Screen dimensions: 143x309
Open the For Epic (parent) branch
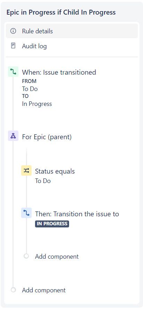47,136
